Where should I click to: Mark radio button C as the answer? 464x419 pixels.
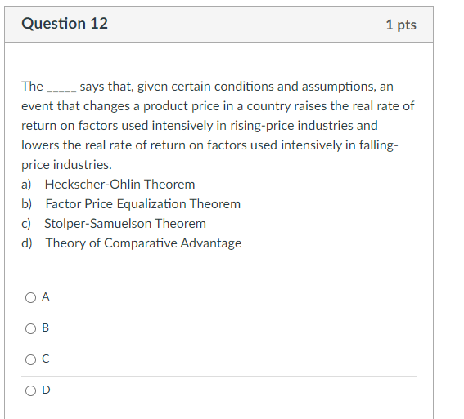click(30, 359)
